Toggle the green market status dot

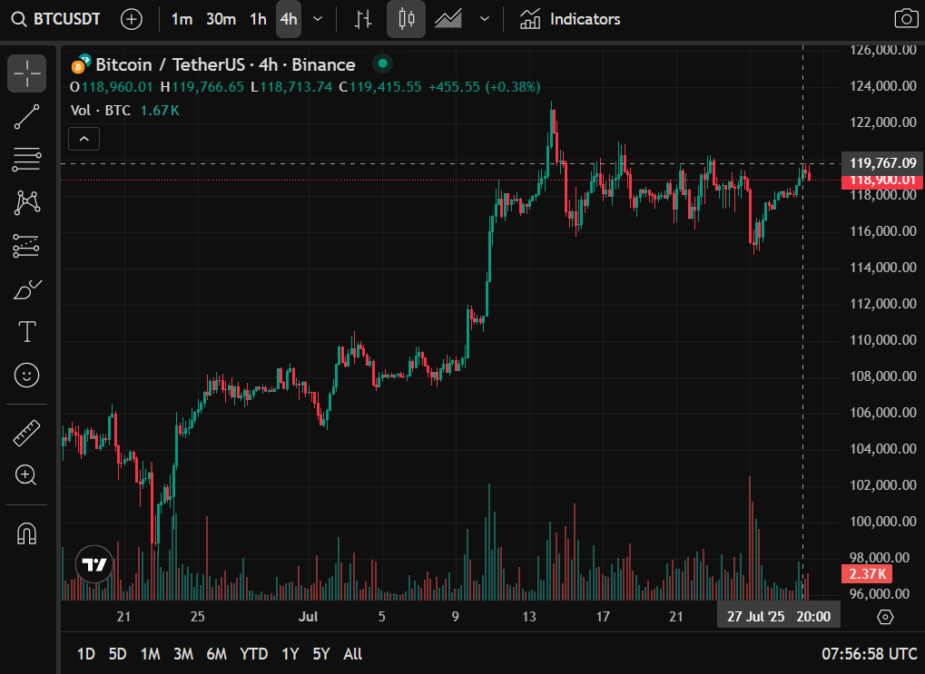coord(382,64)
